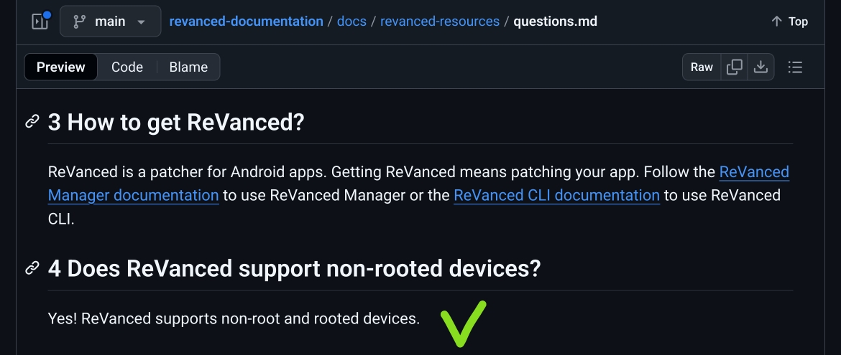This screenshot has width=841, height=355.
Task: Click the questions.md file name
Action: pos(555,22)
